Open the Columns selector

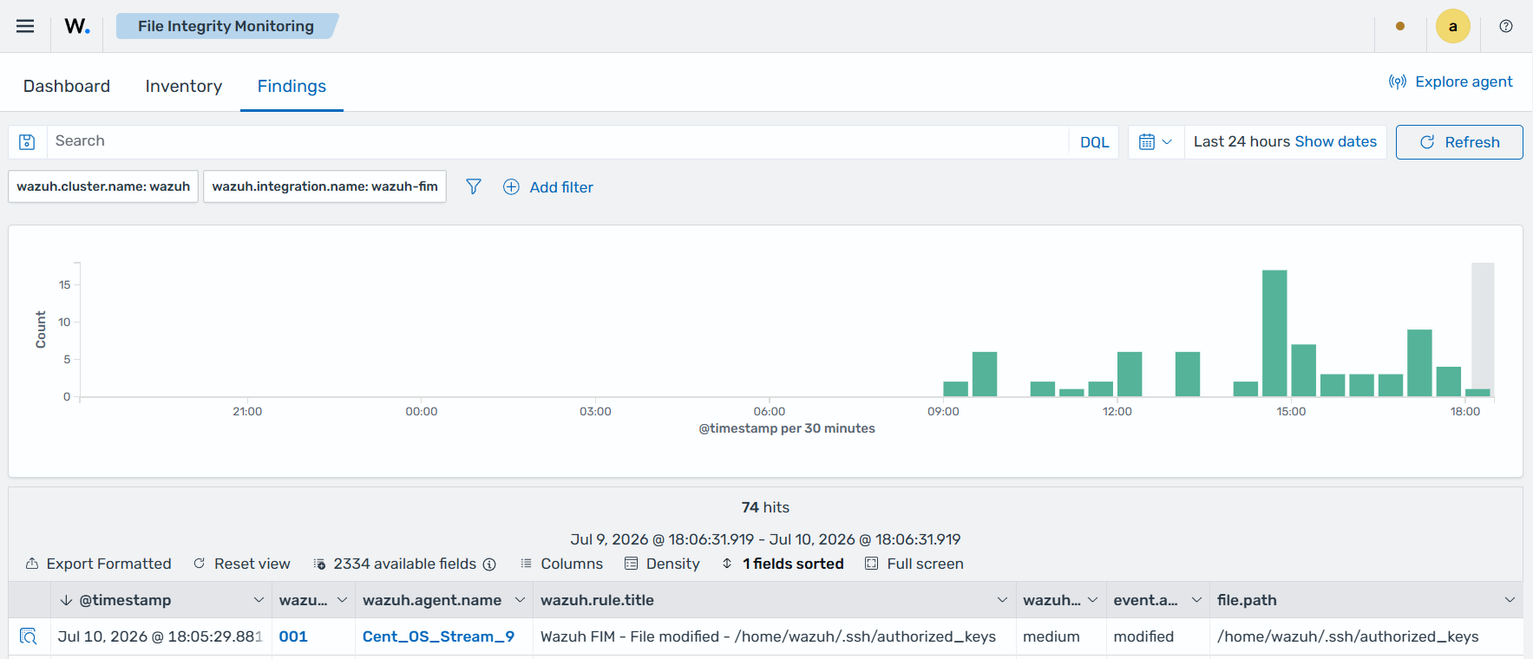pos(561,564)
